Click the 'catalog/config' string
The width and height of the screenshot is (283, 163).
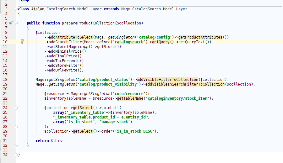[x=154, y=37]
